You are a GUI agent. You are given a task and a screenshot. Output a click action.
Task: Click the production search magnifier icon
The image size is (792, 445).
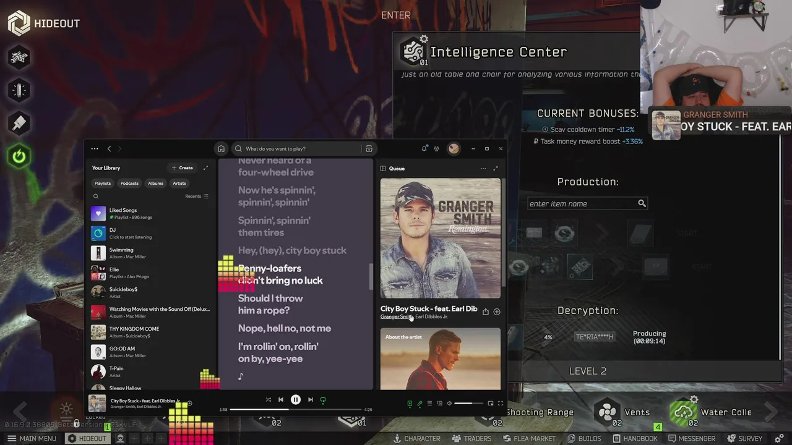(642, 203)
